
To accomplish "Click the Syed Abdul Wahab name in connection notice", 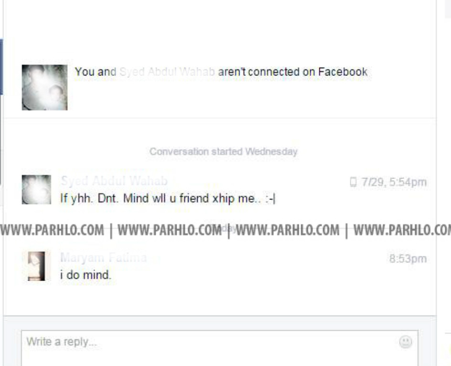I will point(167,72).
